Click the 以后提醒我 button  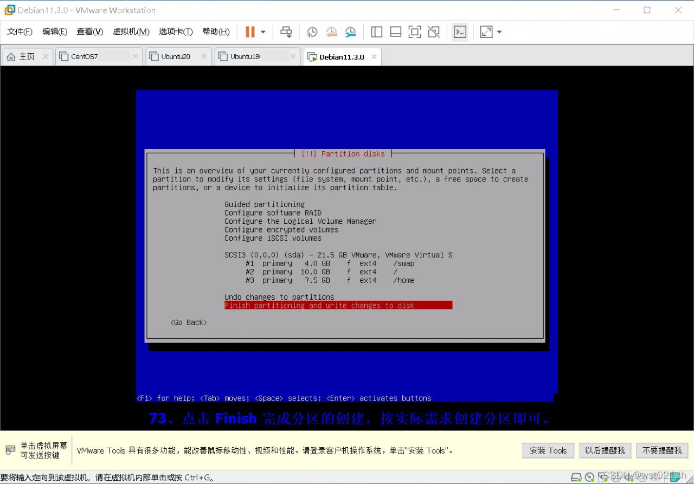[x=605, y=450]
